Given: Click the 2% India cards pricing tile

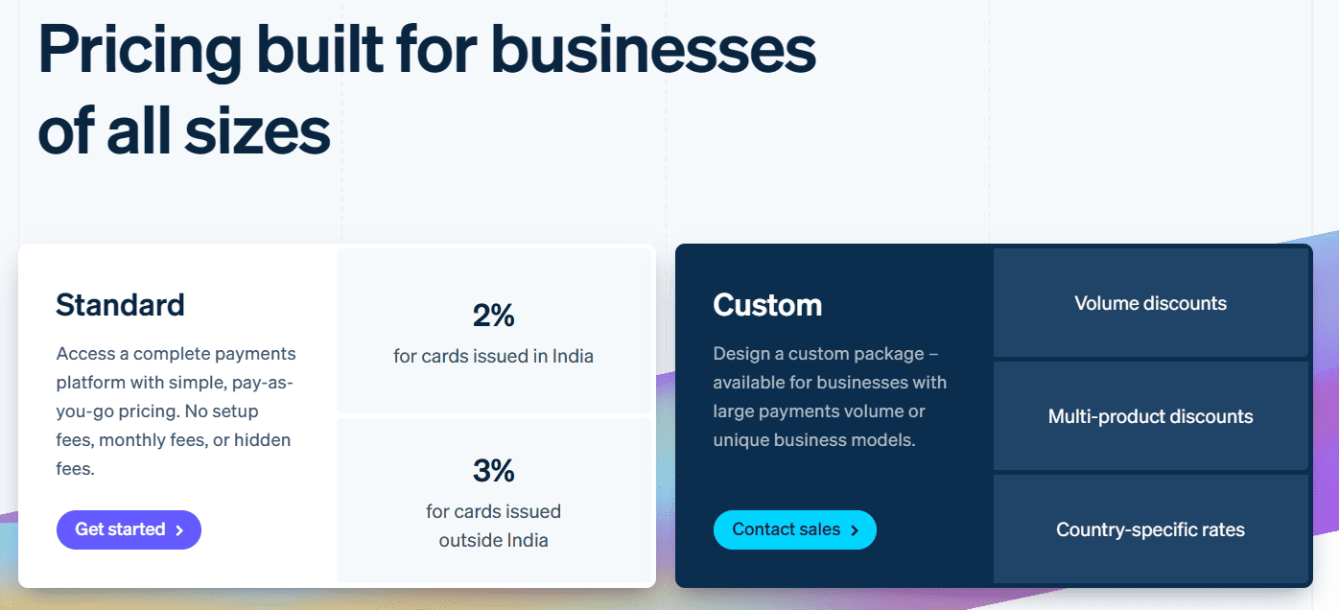Looking at the screenshot, I should click(493, 331).
